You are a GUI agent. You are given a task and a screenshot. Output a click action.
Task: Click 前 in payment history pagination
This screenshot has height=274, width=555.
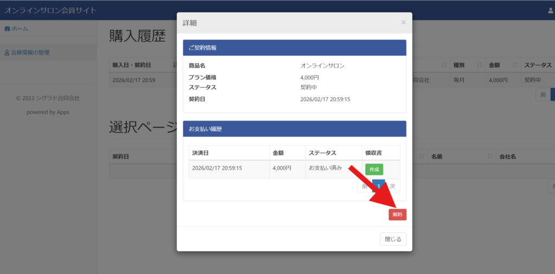coord(365,186)
